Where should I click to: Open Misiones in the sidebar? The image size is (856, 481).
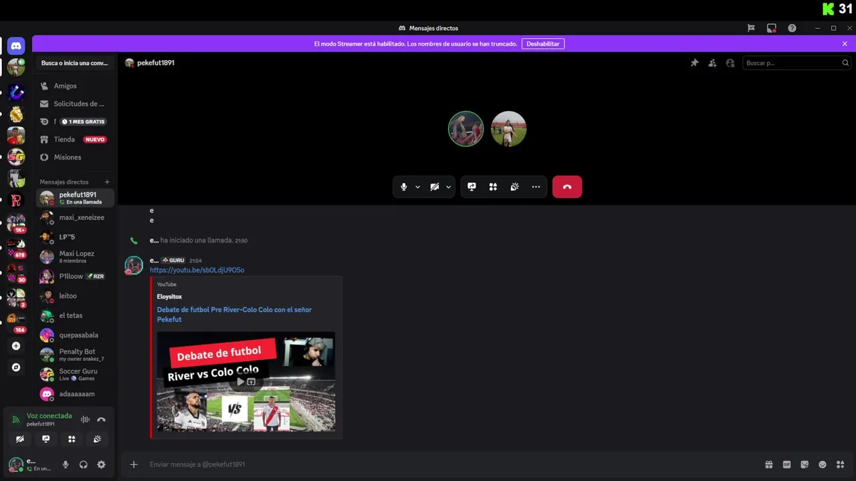coord(75,157)
